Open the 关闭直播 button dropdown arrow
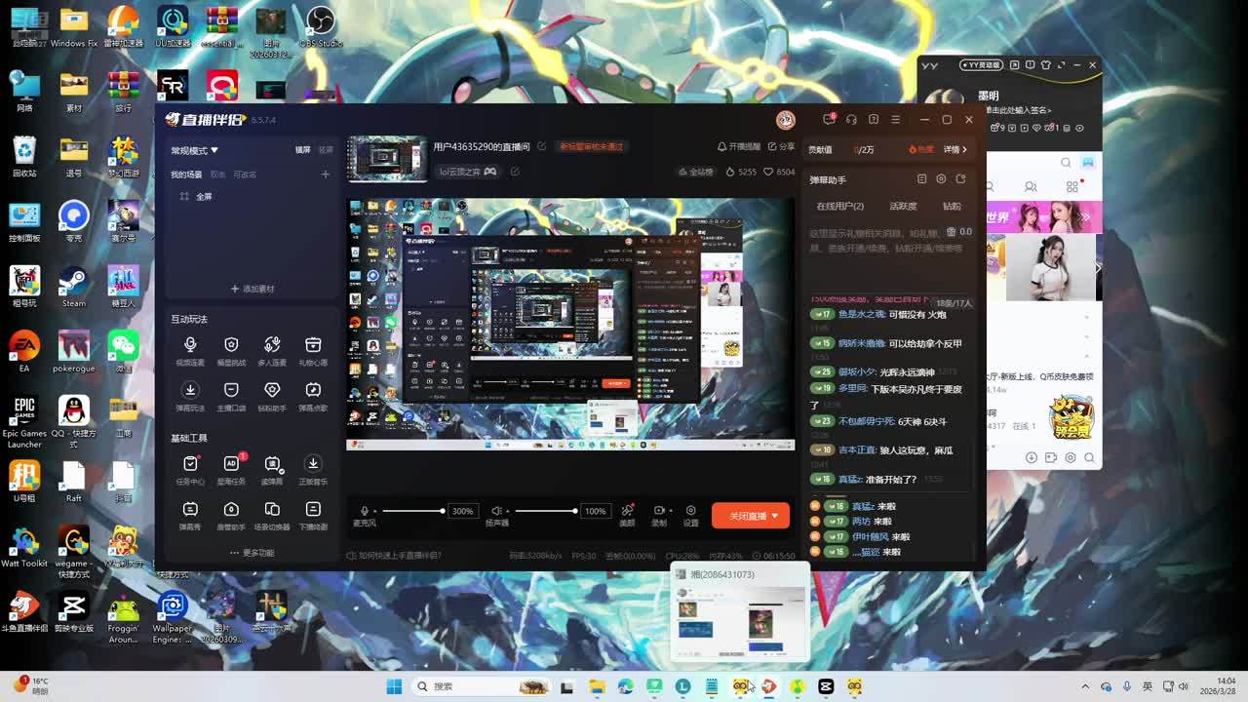1248x702 pixels. pos(775,516)
